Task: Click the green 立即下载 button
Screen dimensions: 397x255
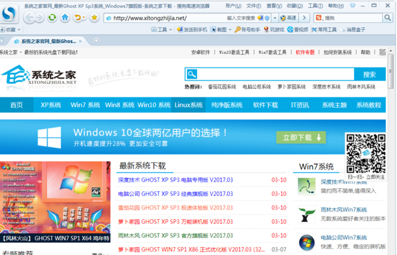Action: coord(301,138)
